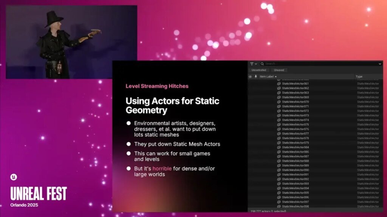Click the Type column header

(x=359, y=76)
